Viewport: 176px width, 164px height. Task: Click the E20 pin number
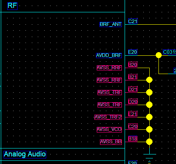click(133, 52)
